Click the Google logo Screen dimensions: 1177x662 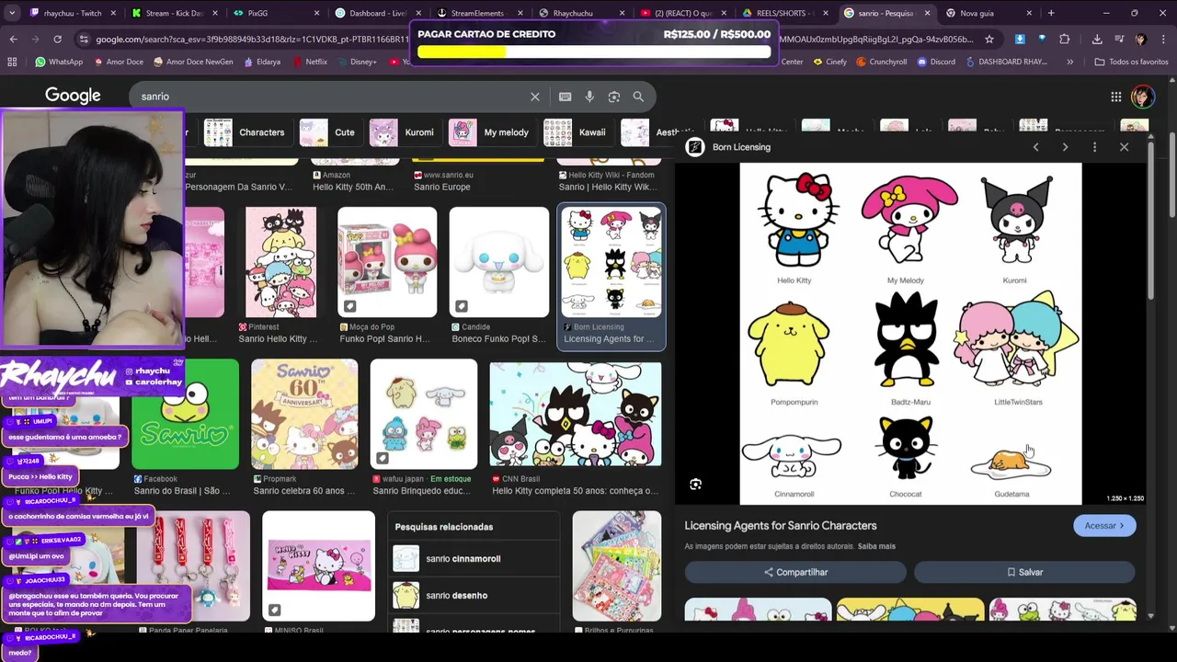coord(73,96)
